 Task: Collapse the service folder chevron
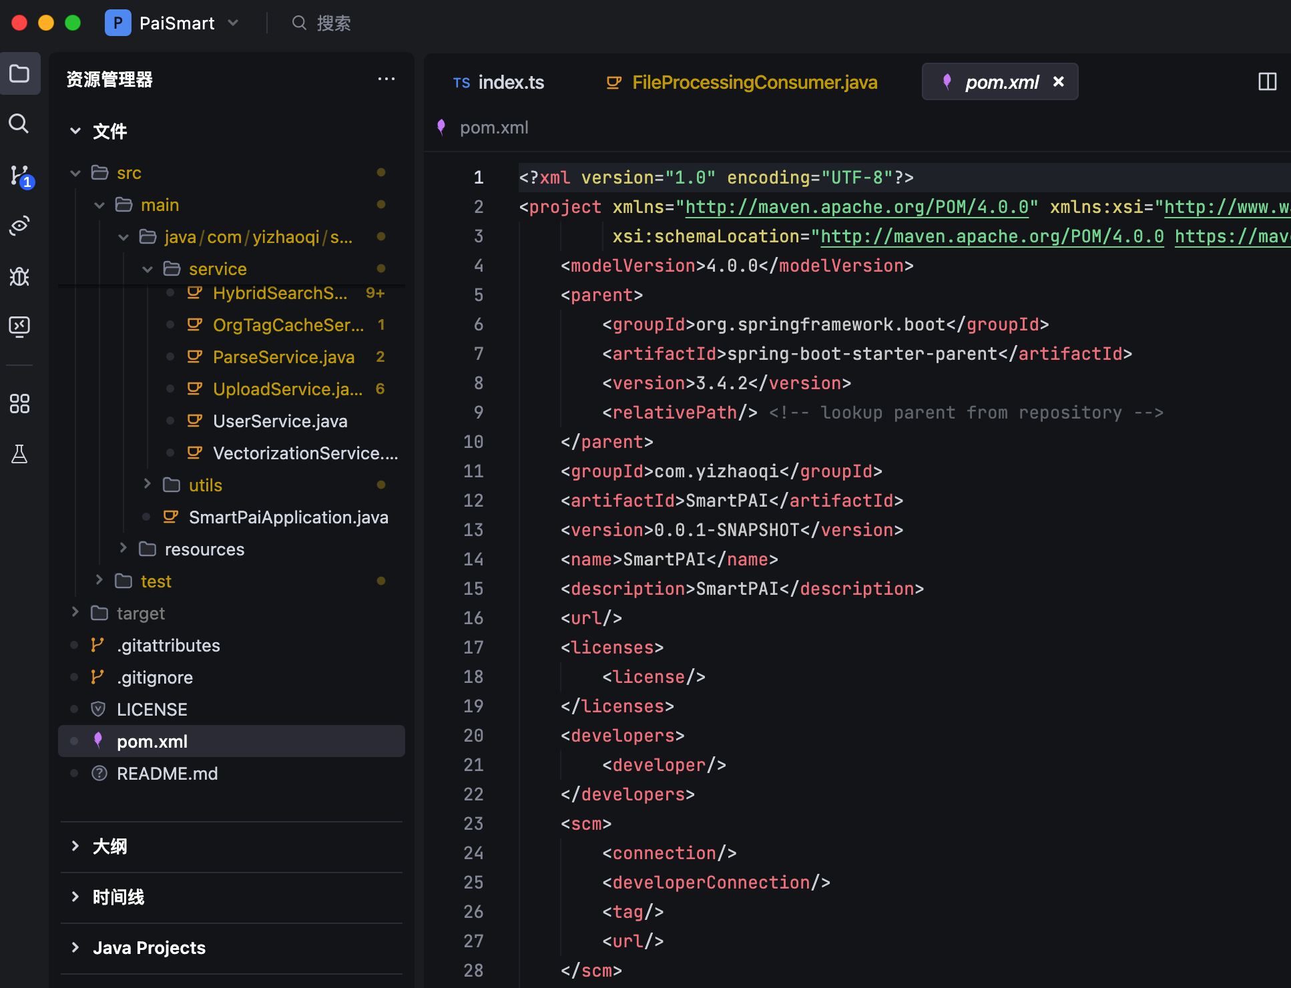click(148, 269)
